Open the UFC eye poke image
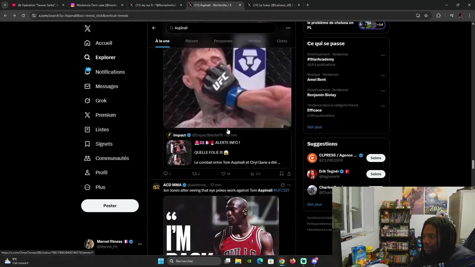The image size is (475, 267). (x=227, y=88)
